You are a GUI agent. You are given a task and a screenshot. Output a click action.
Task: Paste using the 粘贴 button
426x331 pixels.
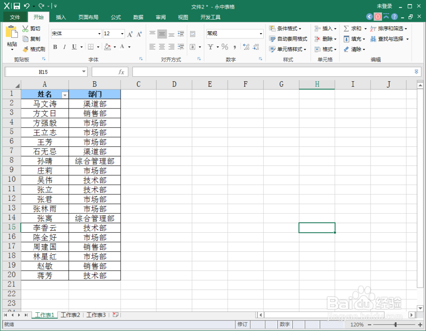point(12,38)
